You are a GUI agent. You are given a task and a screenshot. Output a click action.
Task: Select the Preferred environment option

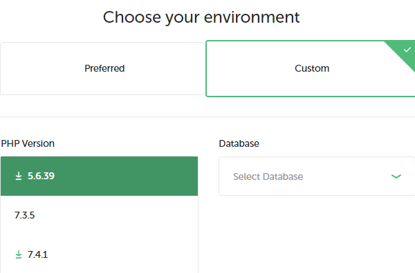[103, 68]
